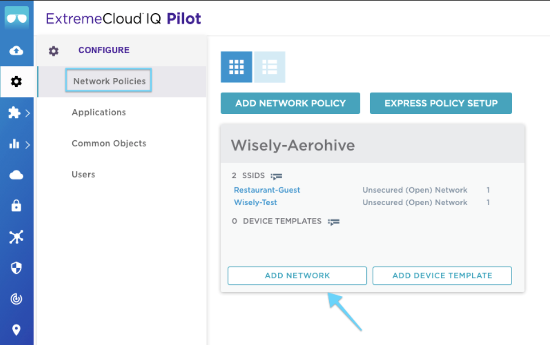Open the radar target icon in sidebar
550x345 pixels.
[16, 299]
